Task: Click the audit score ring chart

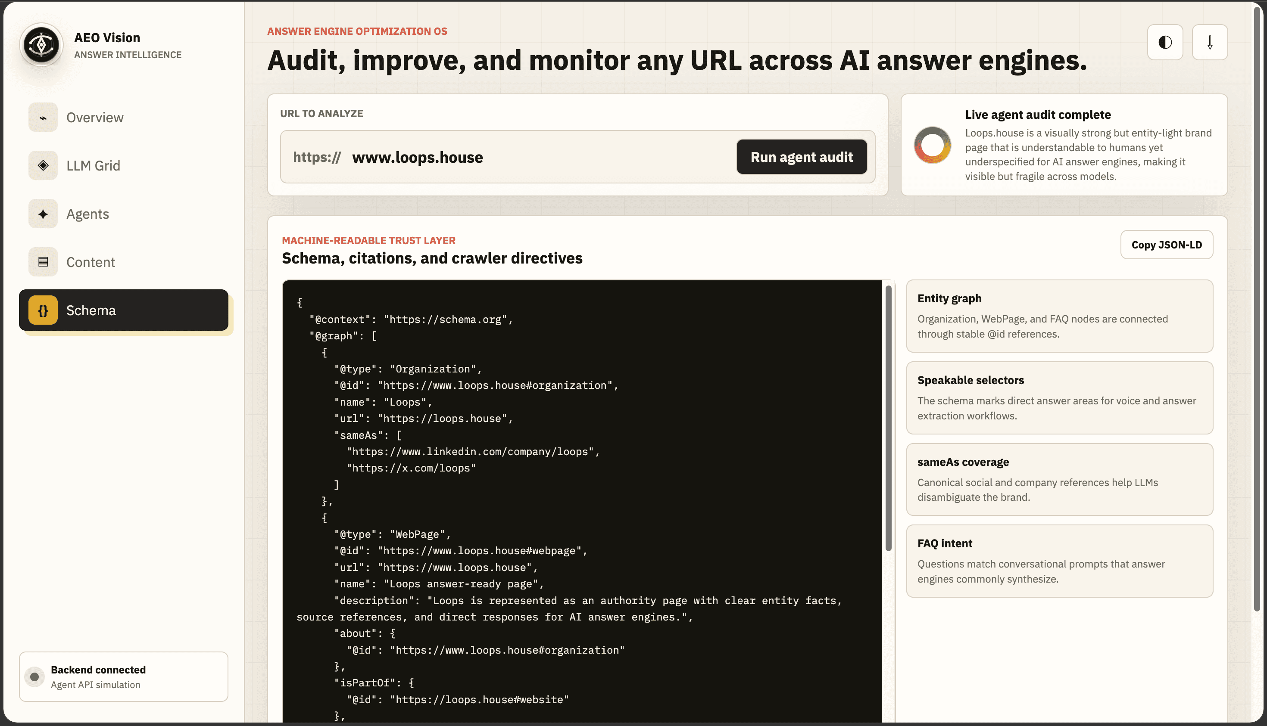Action: (x=932, y=145)
